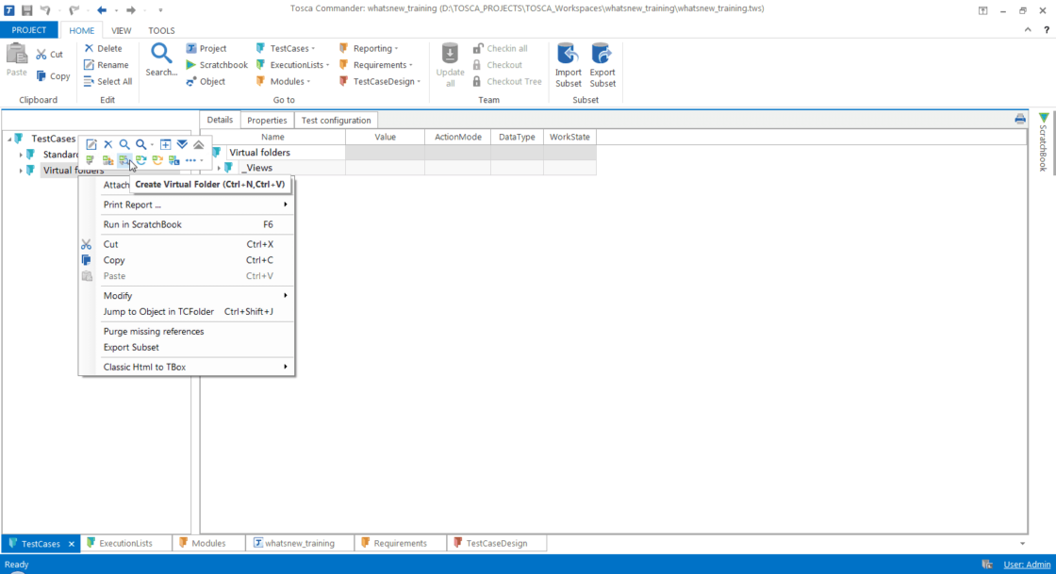This screenshot has height=574, width=1056.
Task: Open the Modules dropdown in the ribbon
Action: click(284, 81)
